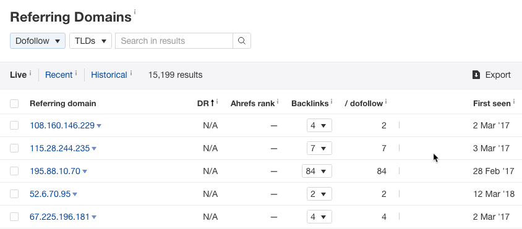This screenshot has height=229, width=522.
Task: Switch to the Recent tab
Action: (x=59, y=75)
